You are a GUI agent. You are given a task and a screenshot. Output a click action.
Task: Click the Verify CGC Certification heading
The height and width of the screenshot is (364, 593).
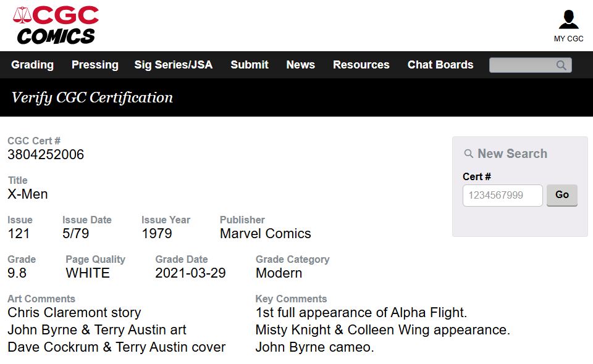[x=92, y=97]
